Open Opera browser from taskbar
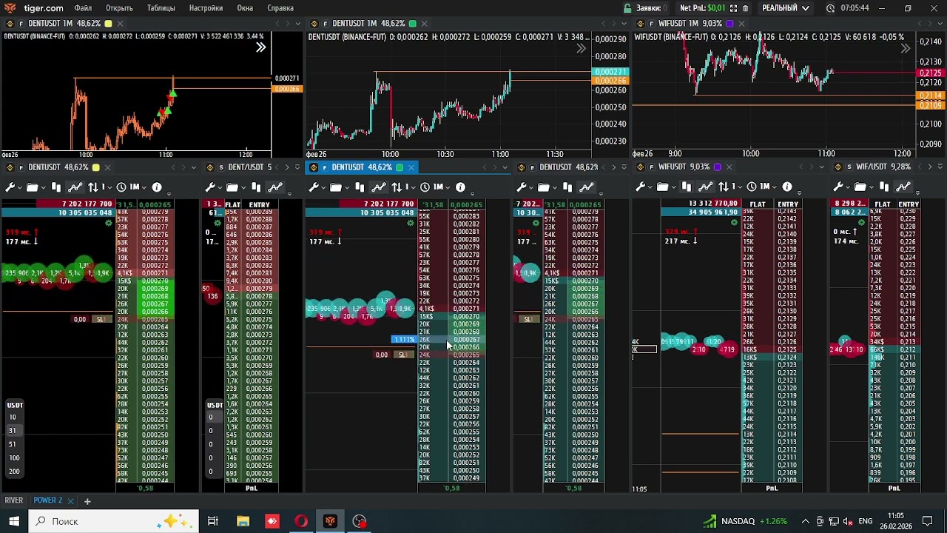This screenshot has width=947, height=533. coord(301,521)
